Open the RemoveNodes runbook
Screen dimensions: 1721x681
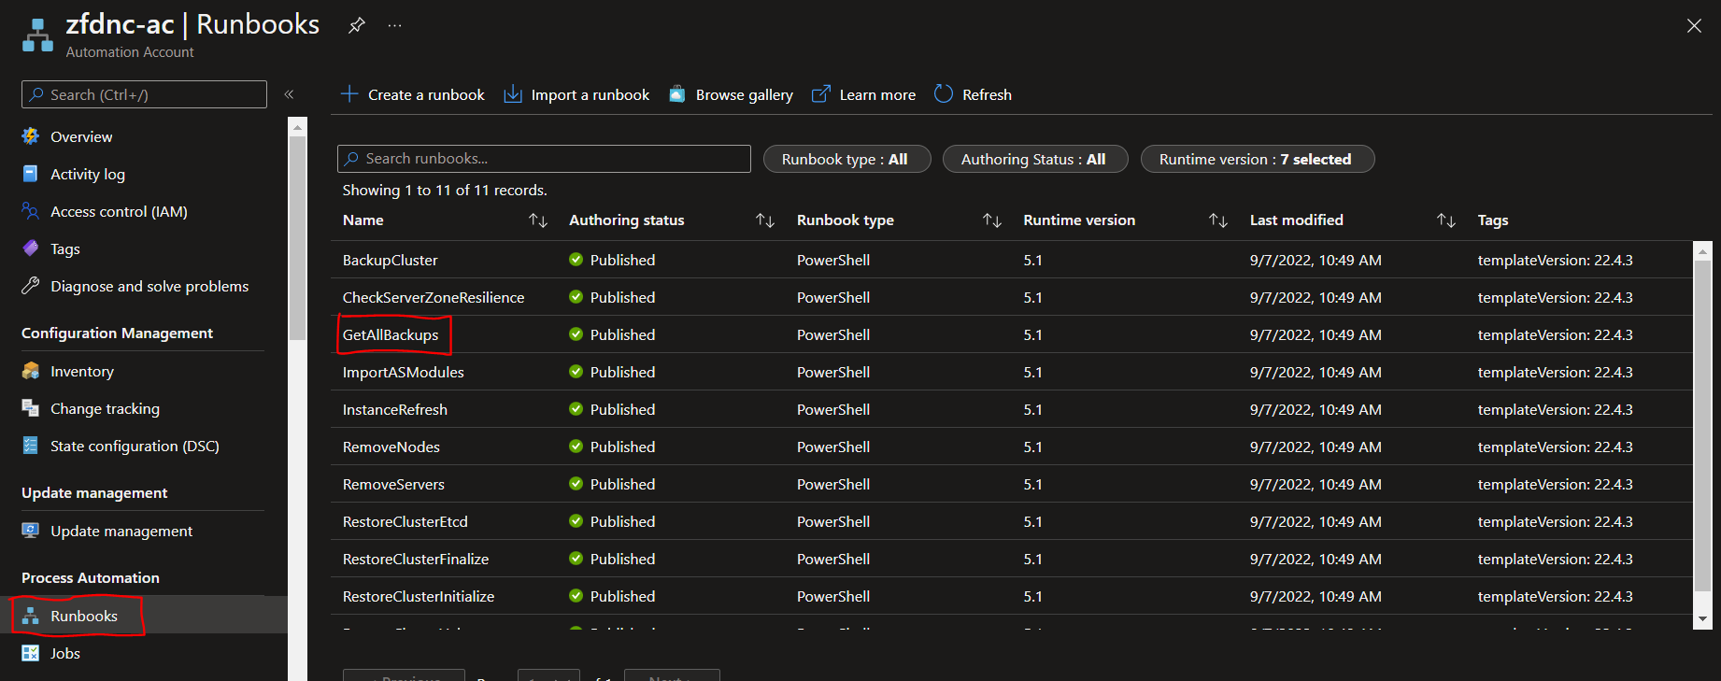tap(391, 447)
